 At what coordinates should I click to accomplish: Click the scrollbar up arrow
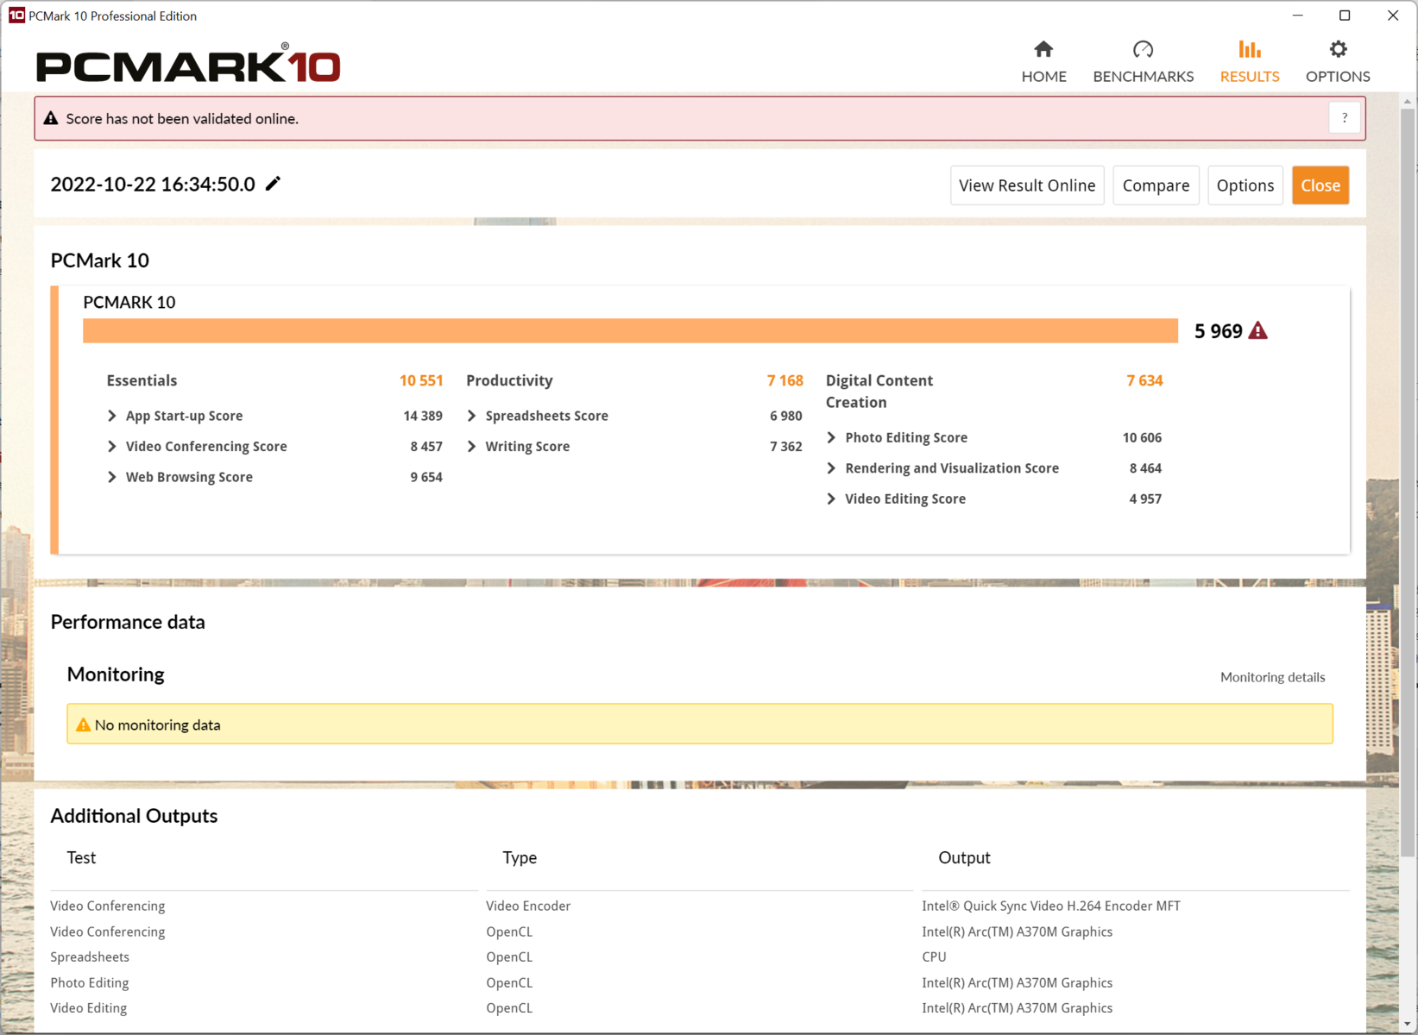pos(1408,101)
